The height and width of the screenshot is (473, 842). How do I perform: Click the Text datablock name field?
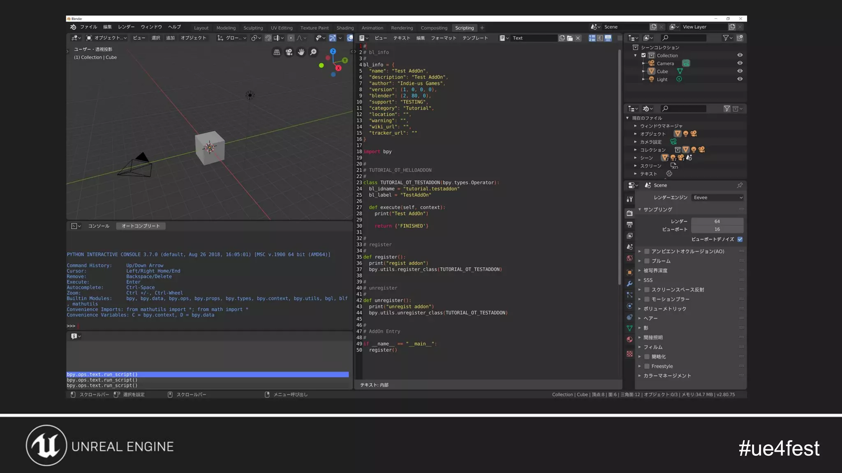point(534,38)
